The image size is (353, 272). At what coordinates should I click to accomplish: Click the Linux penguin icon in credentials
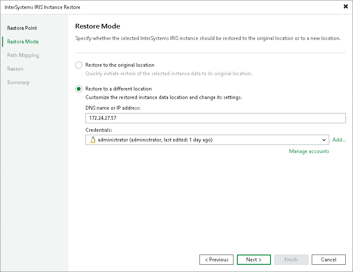(93, 140)
